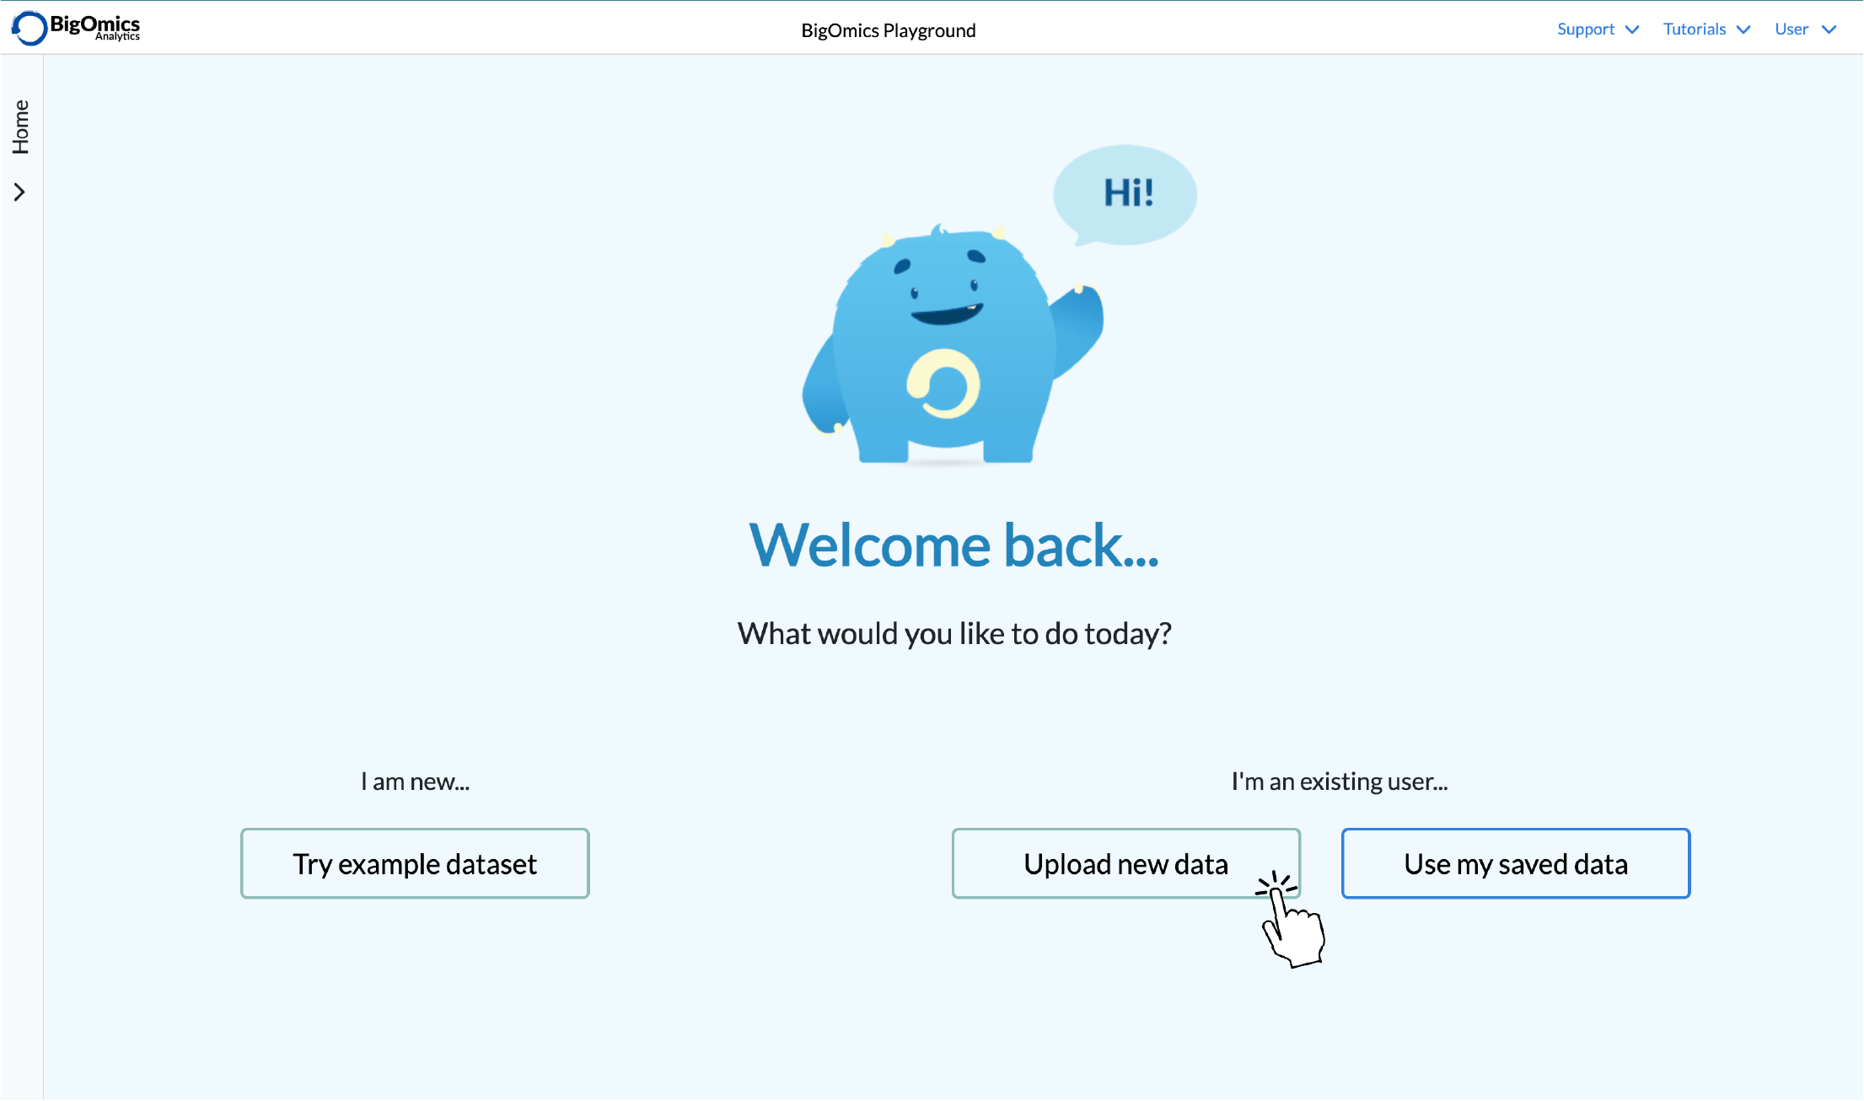Click 'Use my saved data'

pos(1515,863)
